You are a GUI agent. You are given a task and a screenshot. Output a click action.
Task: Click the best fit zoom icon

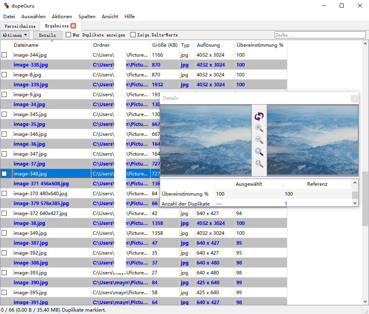click(x=259, y=164)
